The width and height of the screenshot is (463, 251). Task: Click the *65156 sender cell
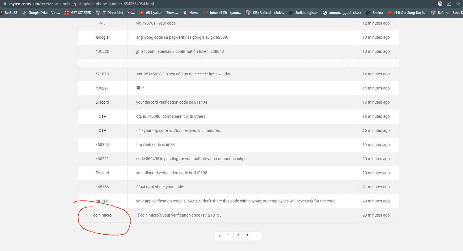pos(102,187)
